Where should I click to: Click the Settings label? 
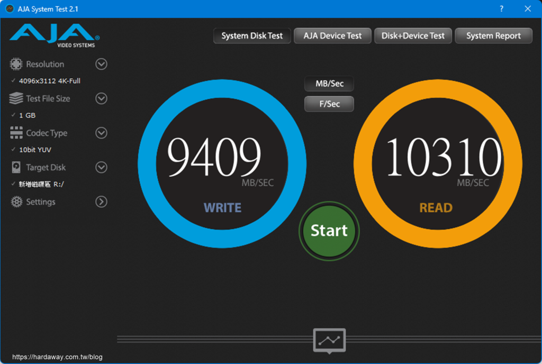point(41,202)
